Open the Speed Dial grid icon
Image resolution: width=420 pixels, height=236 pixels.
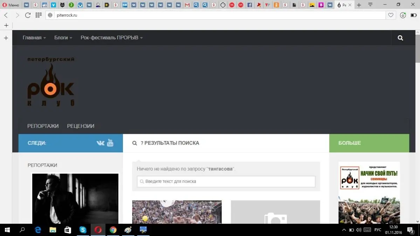pos(39,15)
